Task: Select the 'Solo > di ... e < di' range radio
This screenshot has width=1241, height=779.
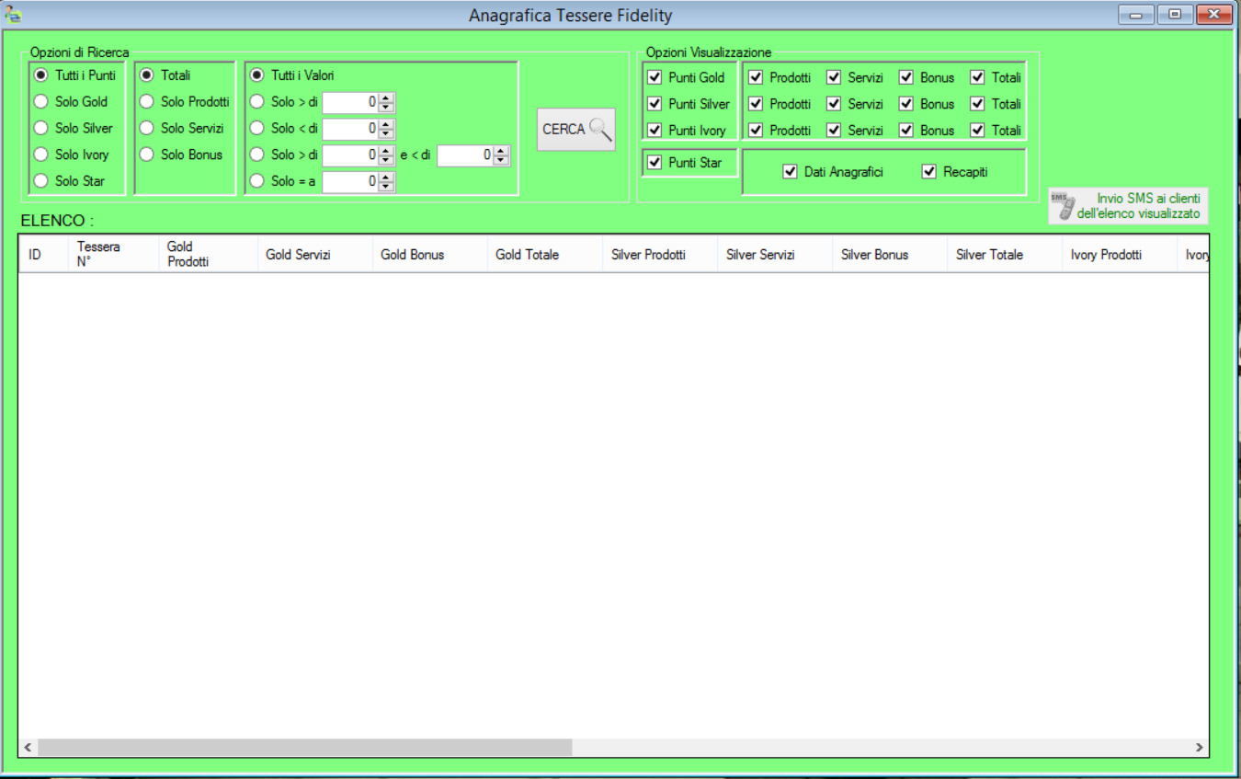Action: pos(284,155)
